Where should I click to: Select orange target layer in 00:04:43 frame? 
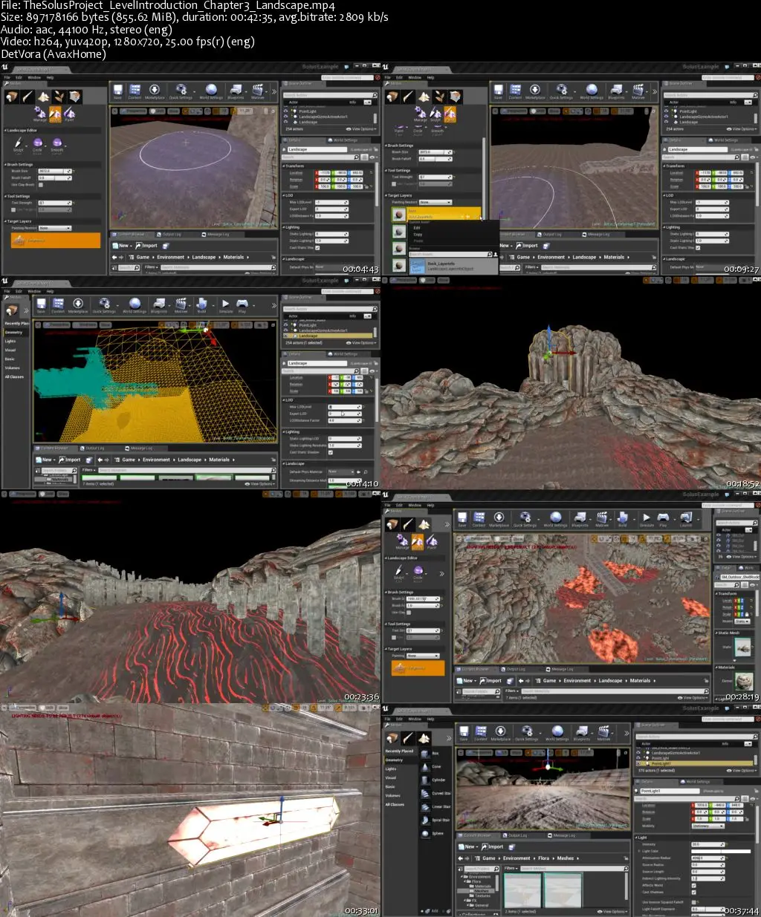[x=55, y=240]
